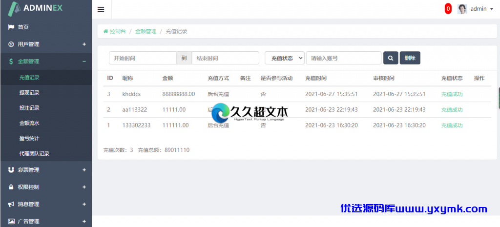Open 权限控制 menu item
This screenshot has width=500, height=227.
coord(29,187)
